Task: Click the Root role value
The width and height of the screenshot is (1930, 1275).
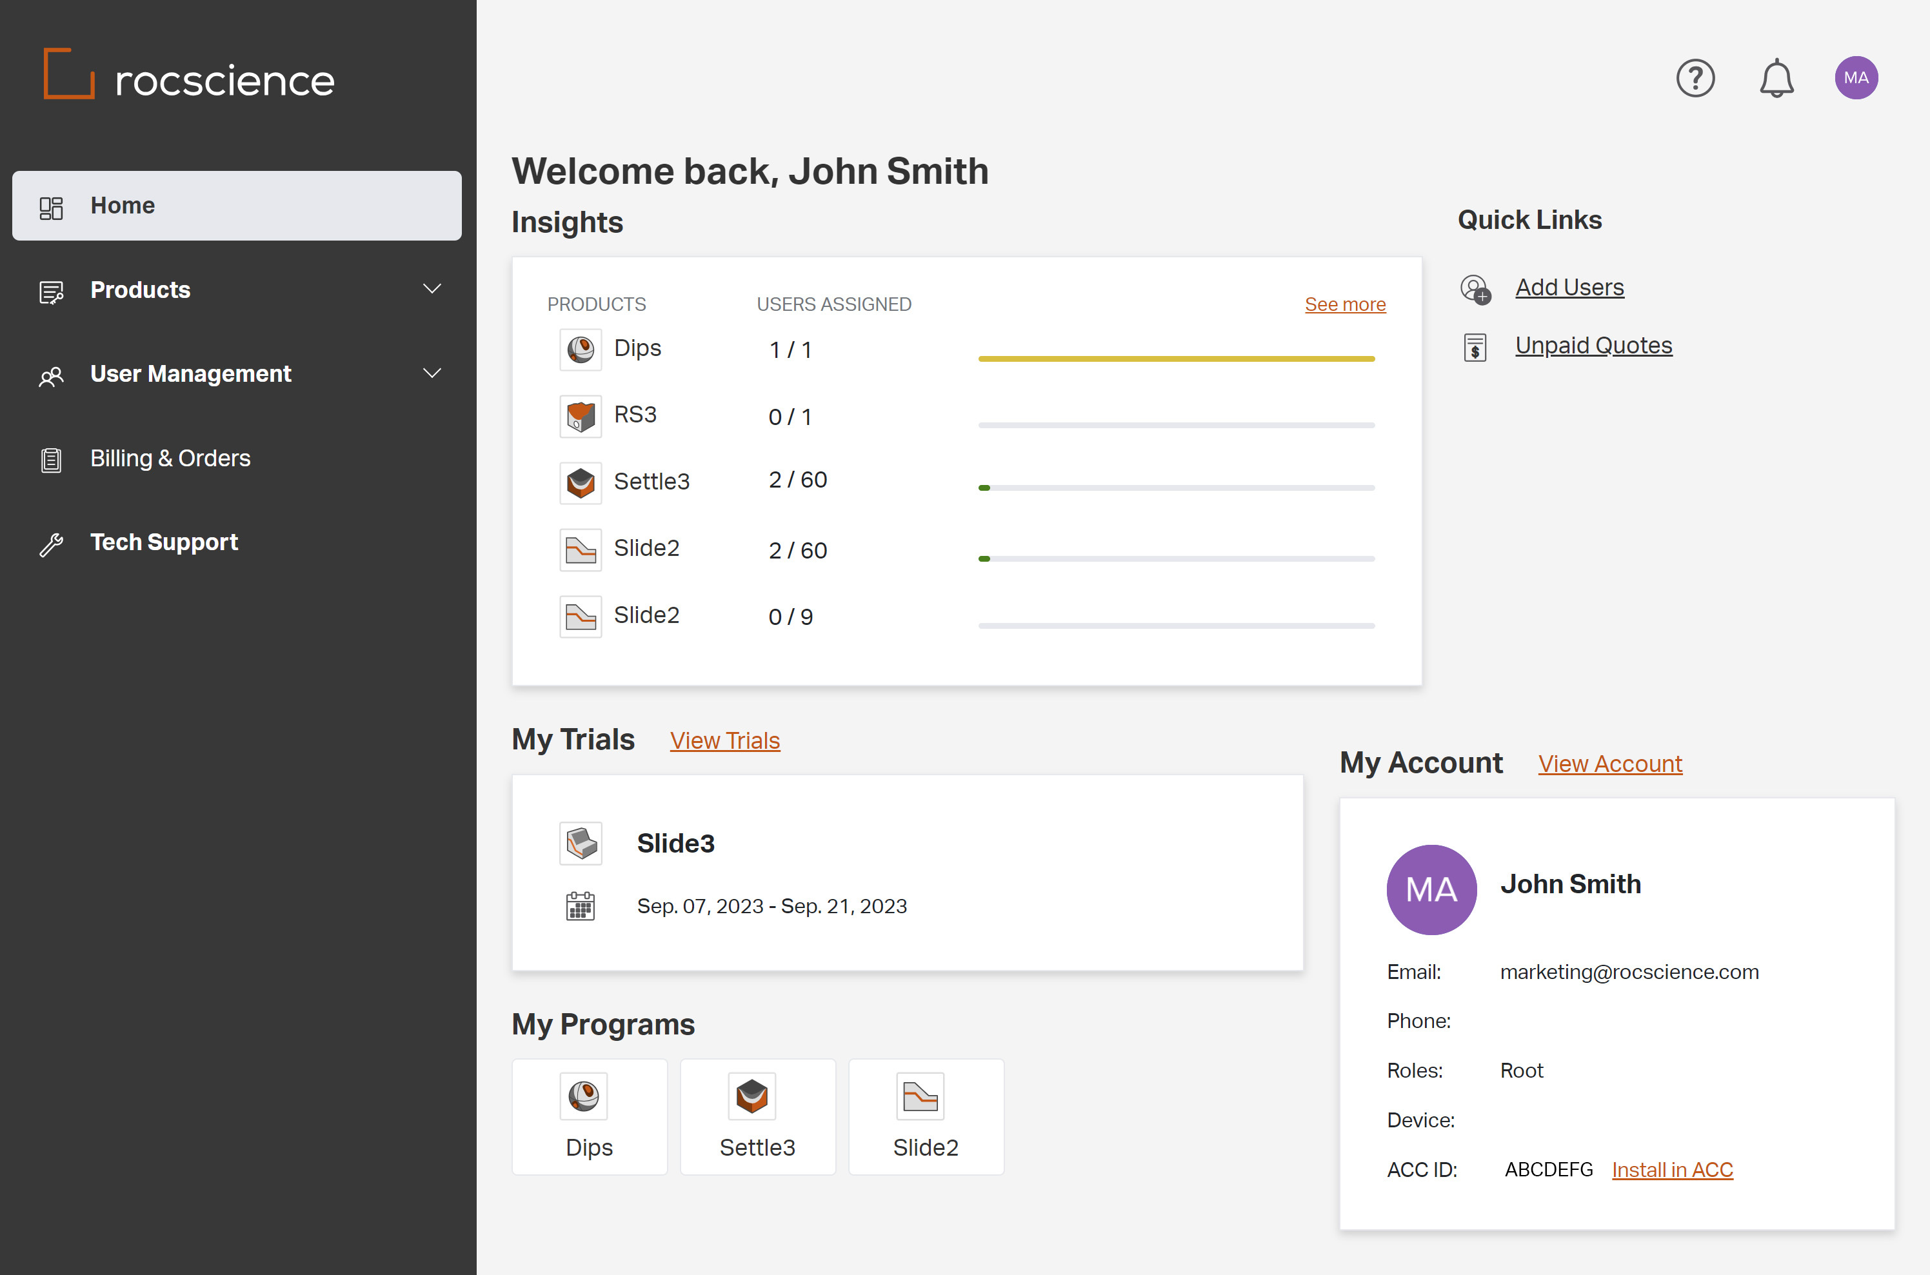Action: 1521,1071
